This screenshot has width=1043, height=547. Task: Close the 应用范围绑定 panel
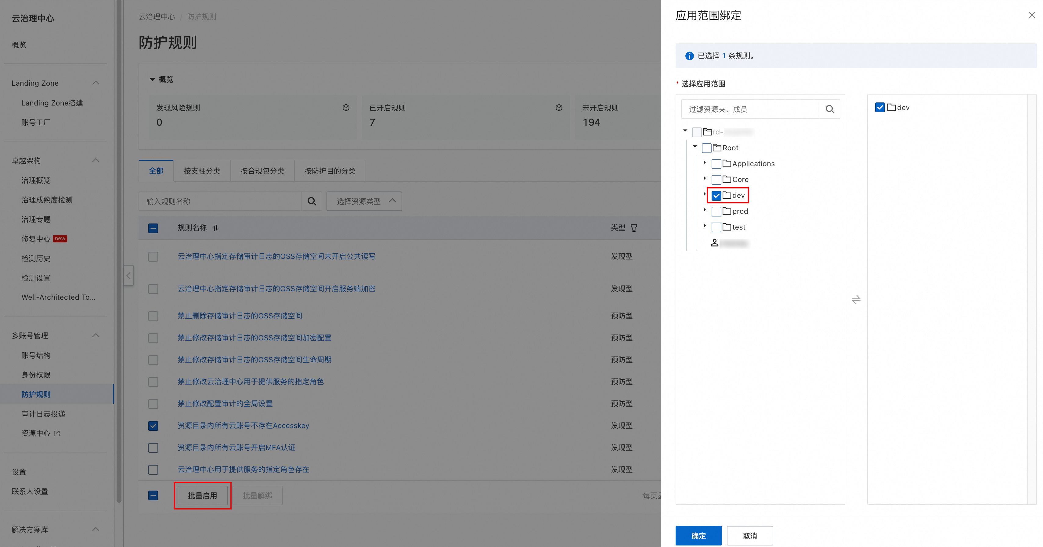click(1032, 15)
